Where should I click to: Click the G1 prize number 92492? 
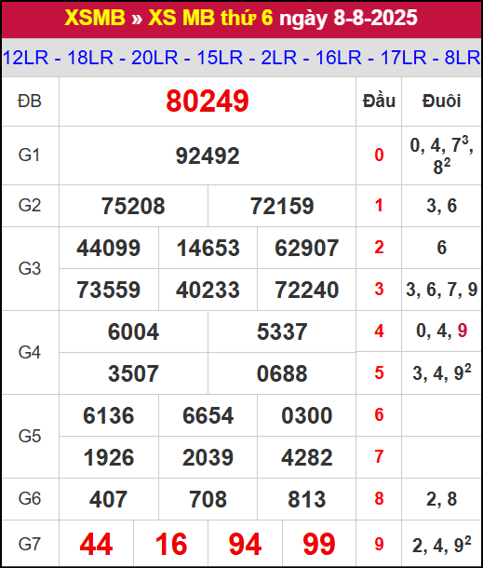pyautogui.click(x=208, y=156)
